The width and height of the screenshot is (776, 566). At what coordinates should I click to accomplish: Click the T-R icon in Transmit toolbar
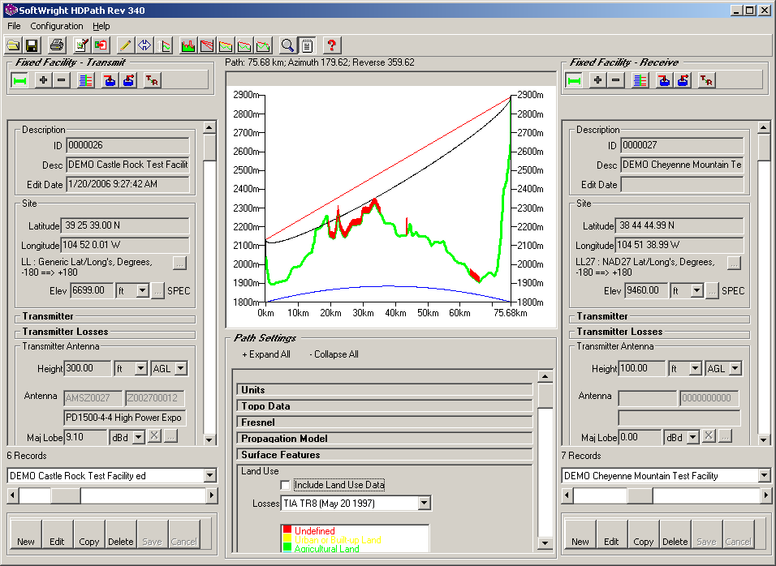pyautogui.click(x=152, y=80)
